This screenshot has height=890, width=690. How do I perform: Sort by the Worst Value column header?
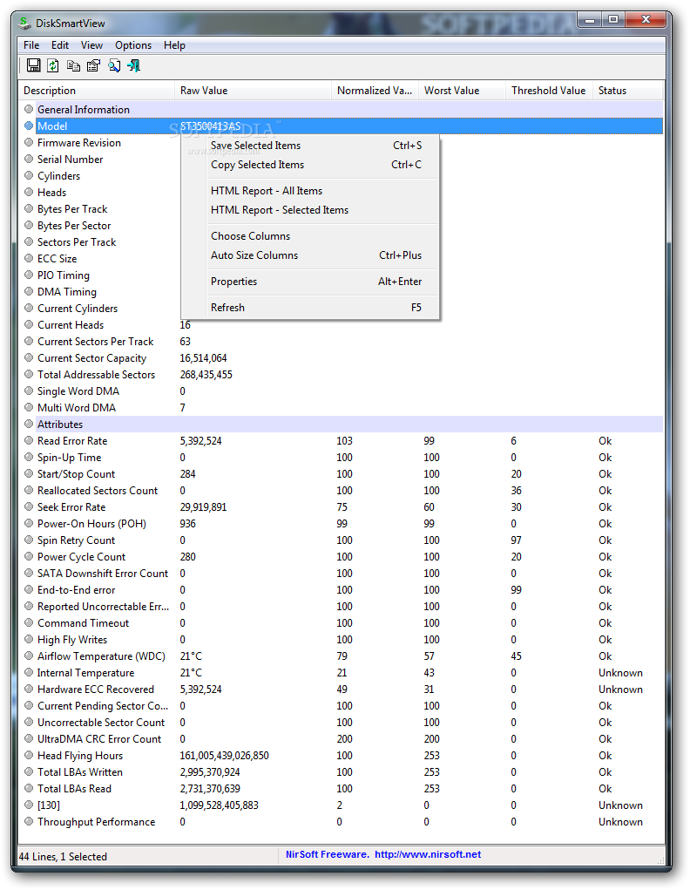[x=463, y=91]
